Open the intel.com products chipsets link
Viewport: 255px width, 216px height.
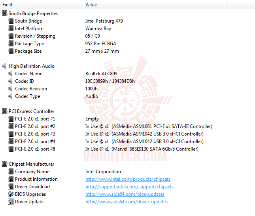(x=128, y=179)
